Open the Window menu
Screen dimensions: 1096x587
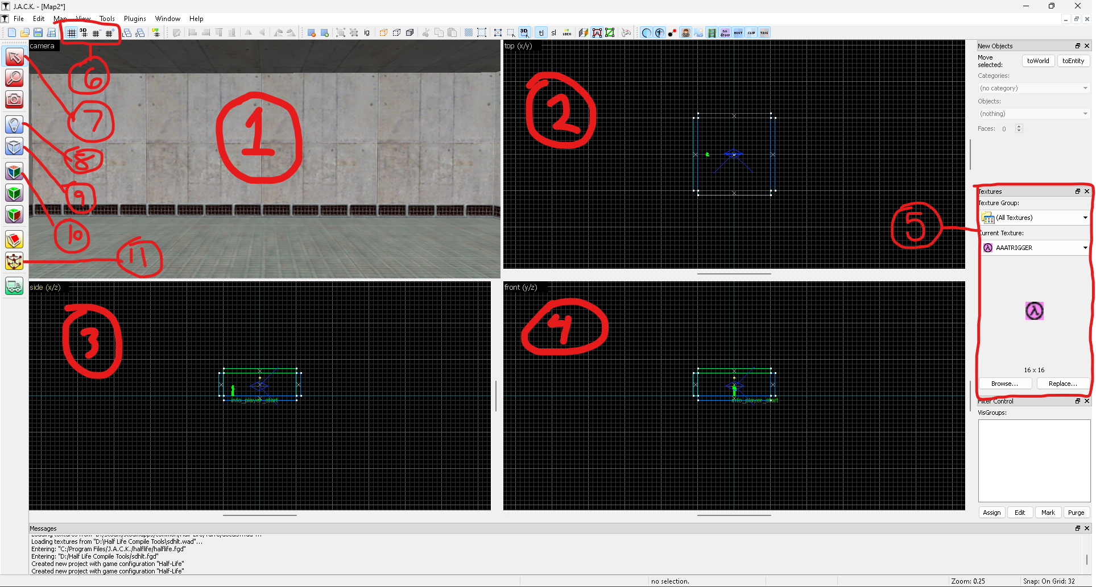(168, 19)
